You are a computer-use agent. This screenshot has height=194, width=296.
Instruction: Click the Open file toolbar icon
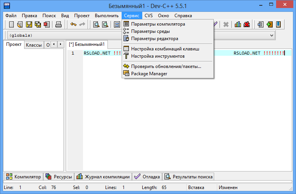point(20,24)
